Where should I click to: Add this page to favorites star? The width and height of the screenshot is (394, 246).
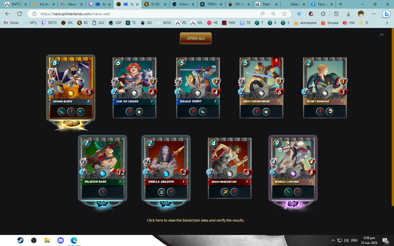(x=284, y=14)
